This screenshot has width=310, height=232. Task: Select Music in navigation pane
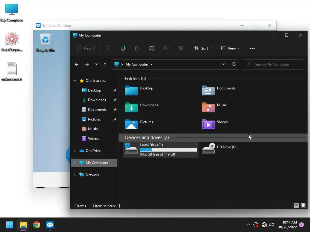(x=93, y=129)
